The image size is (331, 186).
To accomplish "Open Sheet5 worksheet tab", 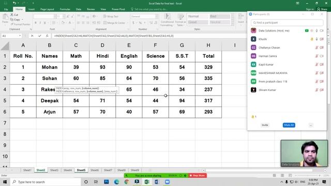I will click(81, 170).
